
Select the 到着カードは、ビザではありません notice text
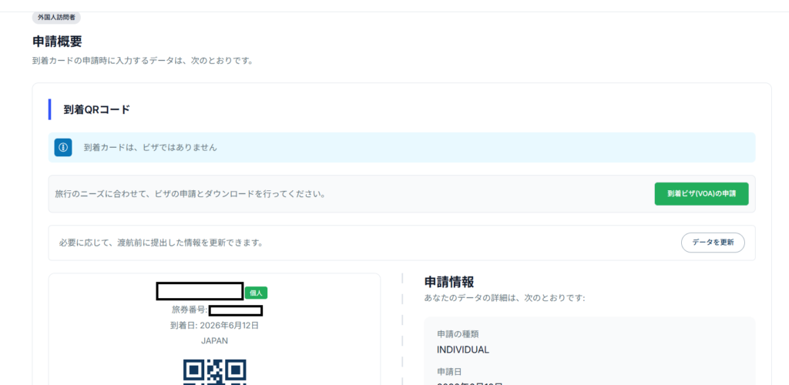point(150,148)
